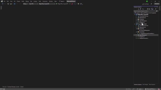
Task: Open the Extensions menu
Action: click(x=45, y=1)
